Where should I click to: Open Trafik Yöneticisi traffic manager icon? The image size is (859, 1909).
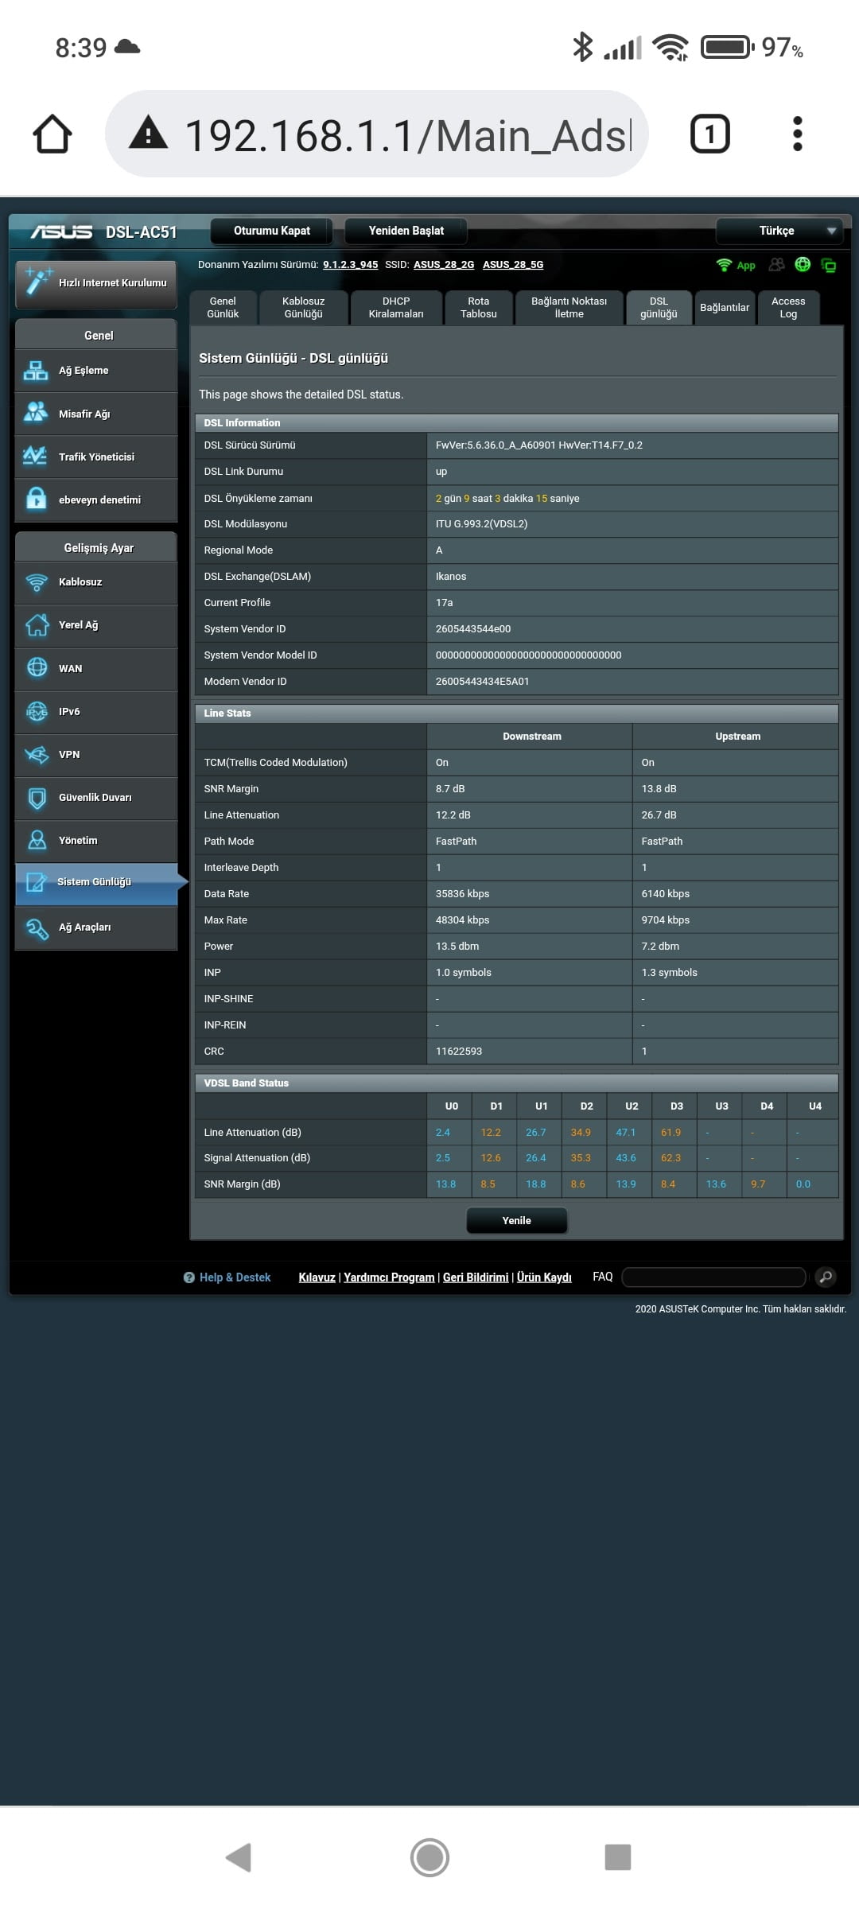36,457
